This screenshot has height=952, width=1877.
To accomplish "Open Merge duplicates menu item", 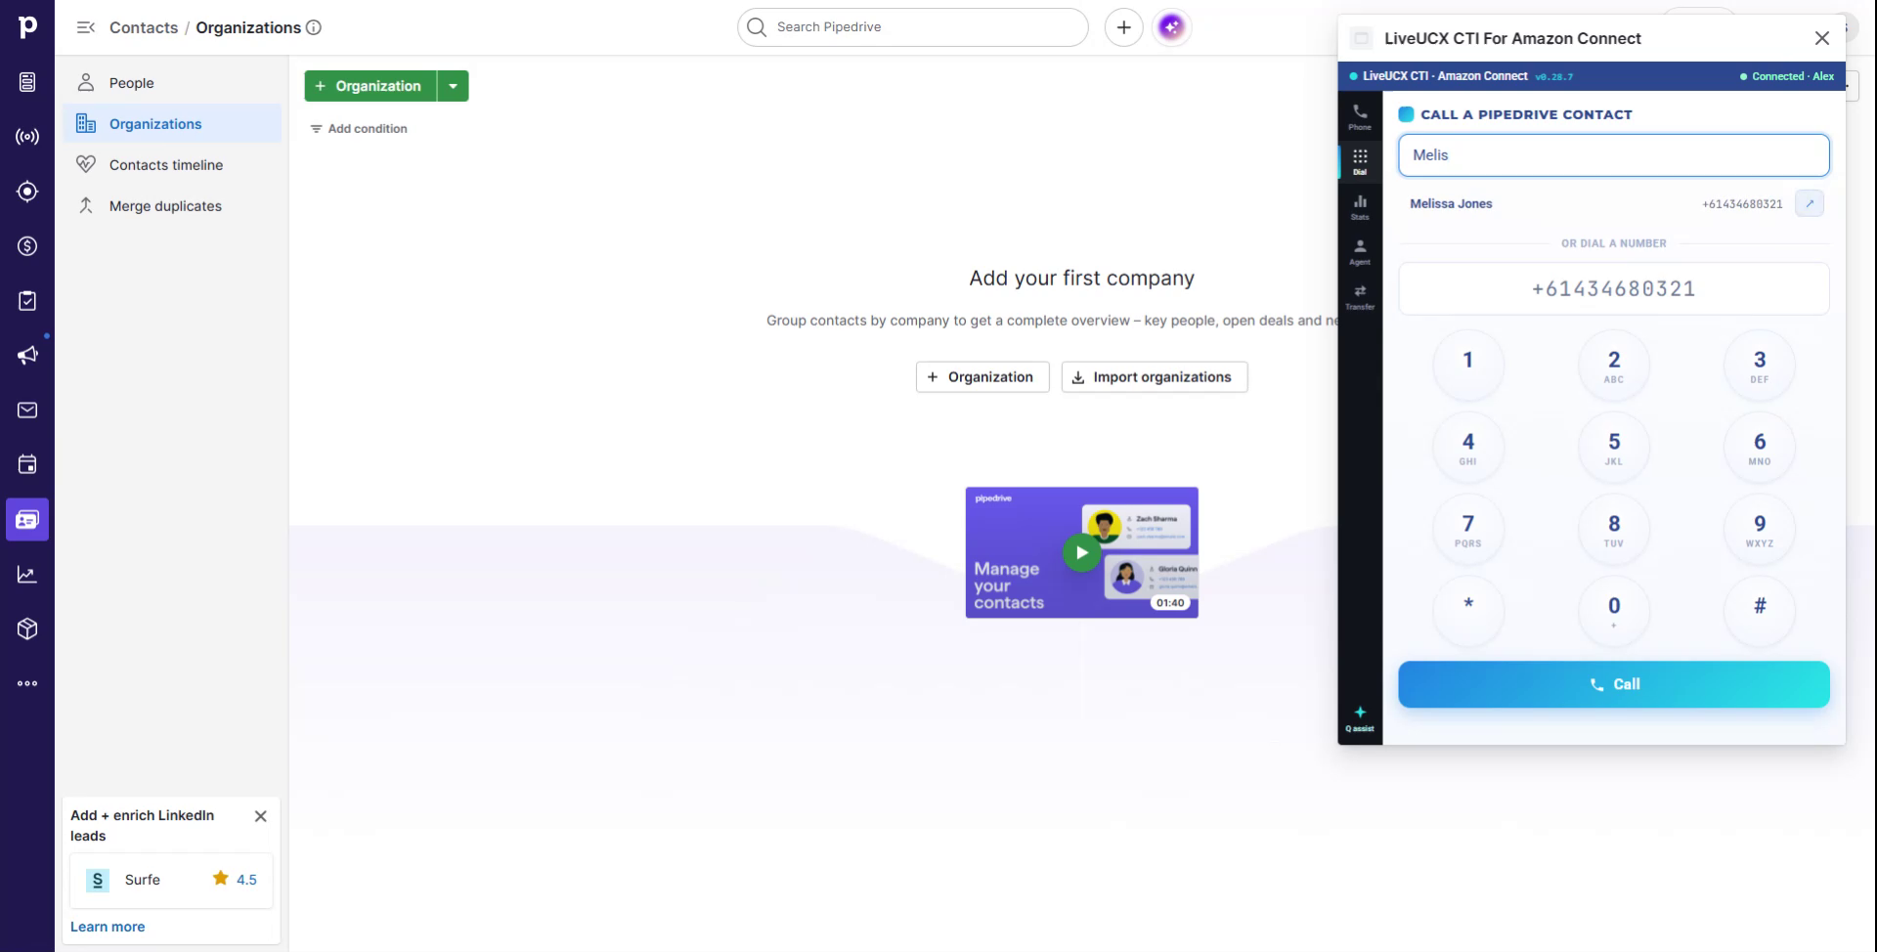I will pos(172,206).
